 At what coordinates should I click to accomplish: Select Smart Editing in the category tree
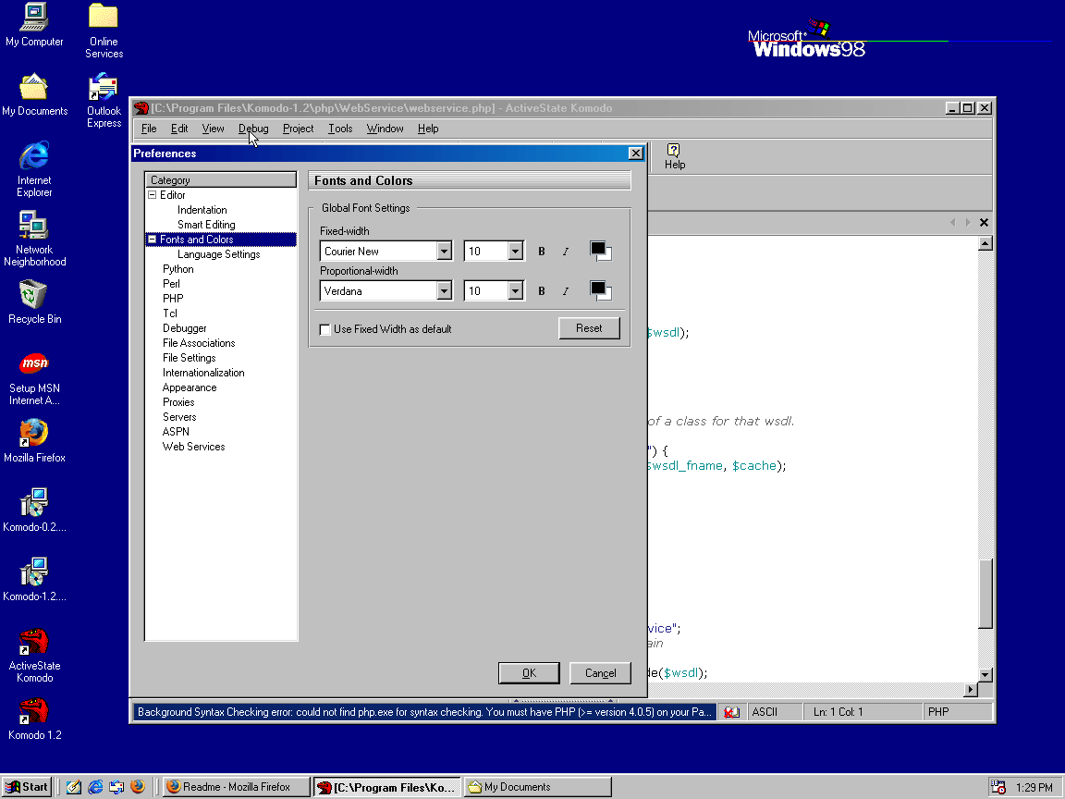(x=206, y=225)
